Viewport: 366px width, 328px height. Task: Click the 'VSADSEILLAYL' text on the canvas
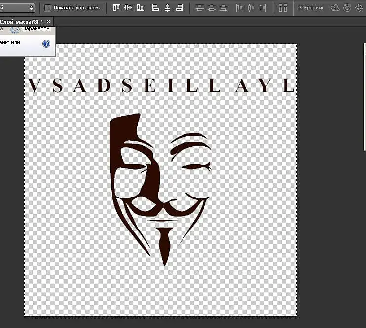click(161, 85)
